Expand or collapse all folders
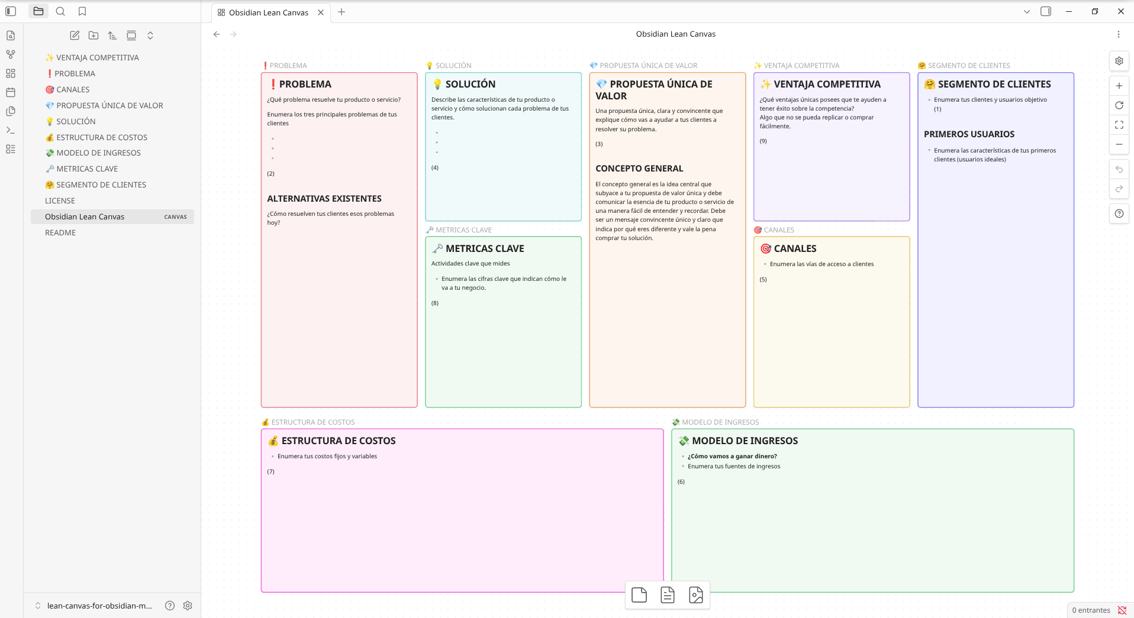 pyautogui.click(x=150, y=35)
